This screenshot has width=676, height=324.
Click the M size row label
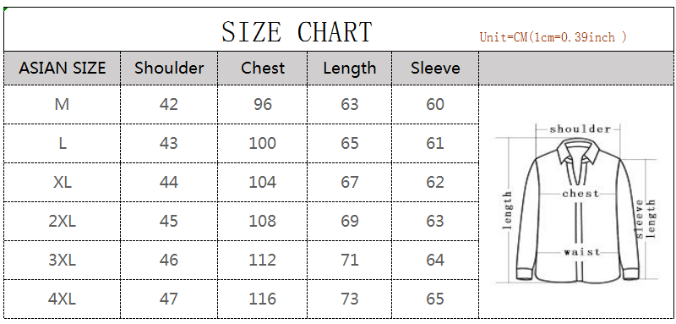[62, 104]
